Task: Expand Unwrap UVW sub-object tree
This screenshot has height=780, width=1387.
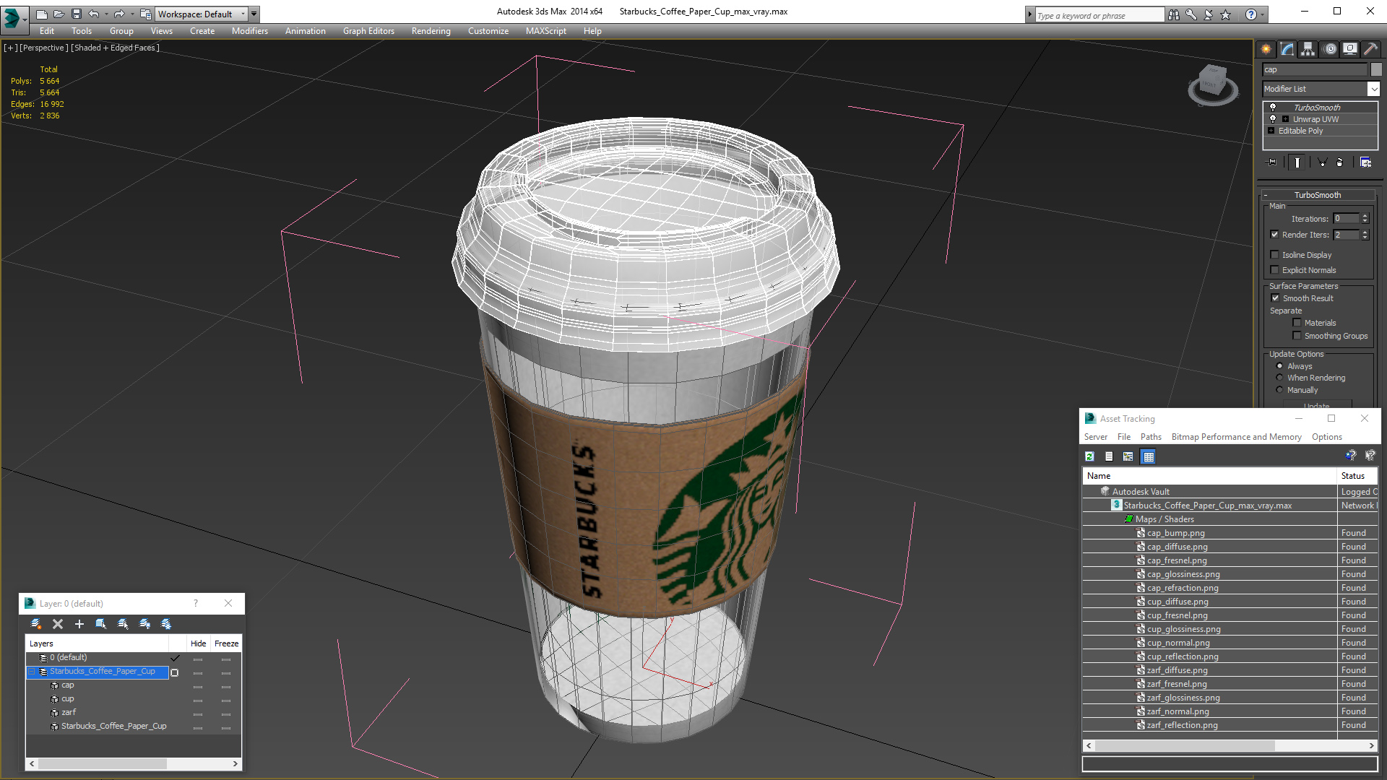Action: tap(1285, 119)
